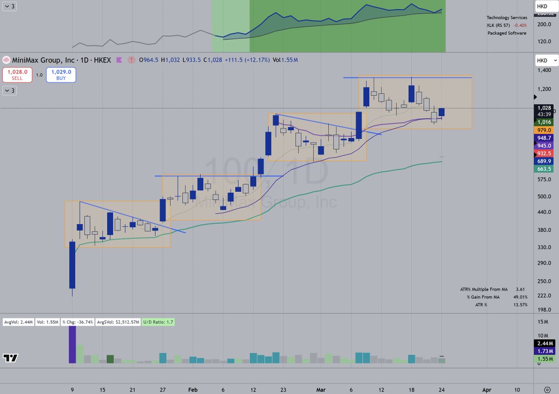This screenshot has height=394, width=559.
Task: Open chart settings gear on time axis
Action: coord(547,389)
